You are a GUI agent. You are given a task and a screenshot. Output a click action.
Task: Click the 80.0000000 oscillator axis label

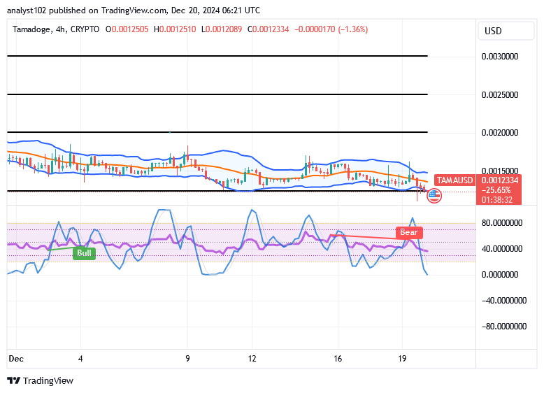[501, 222]
